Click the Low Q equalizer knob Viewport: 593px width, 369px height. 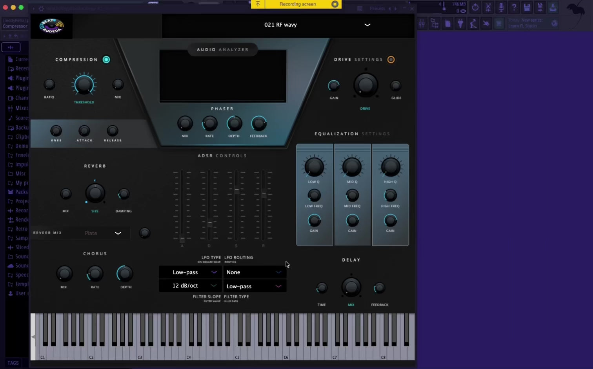coord(314,167)
